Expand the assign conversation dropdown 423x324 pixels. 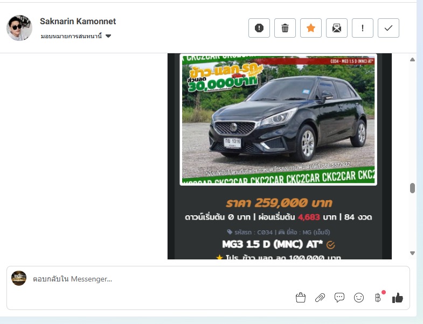coord(76,36)
